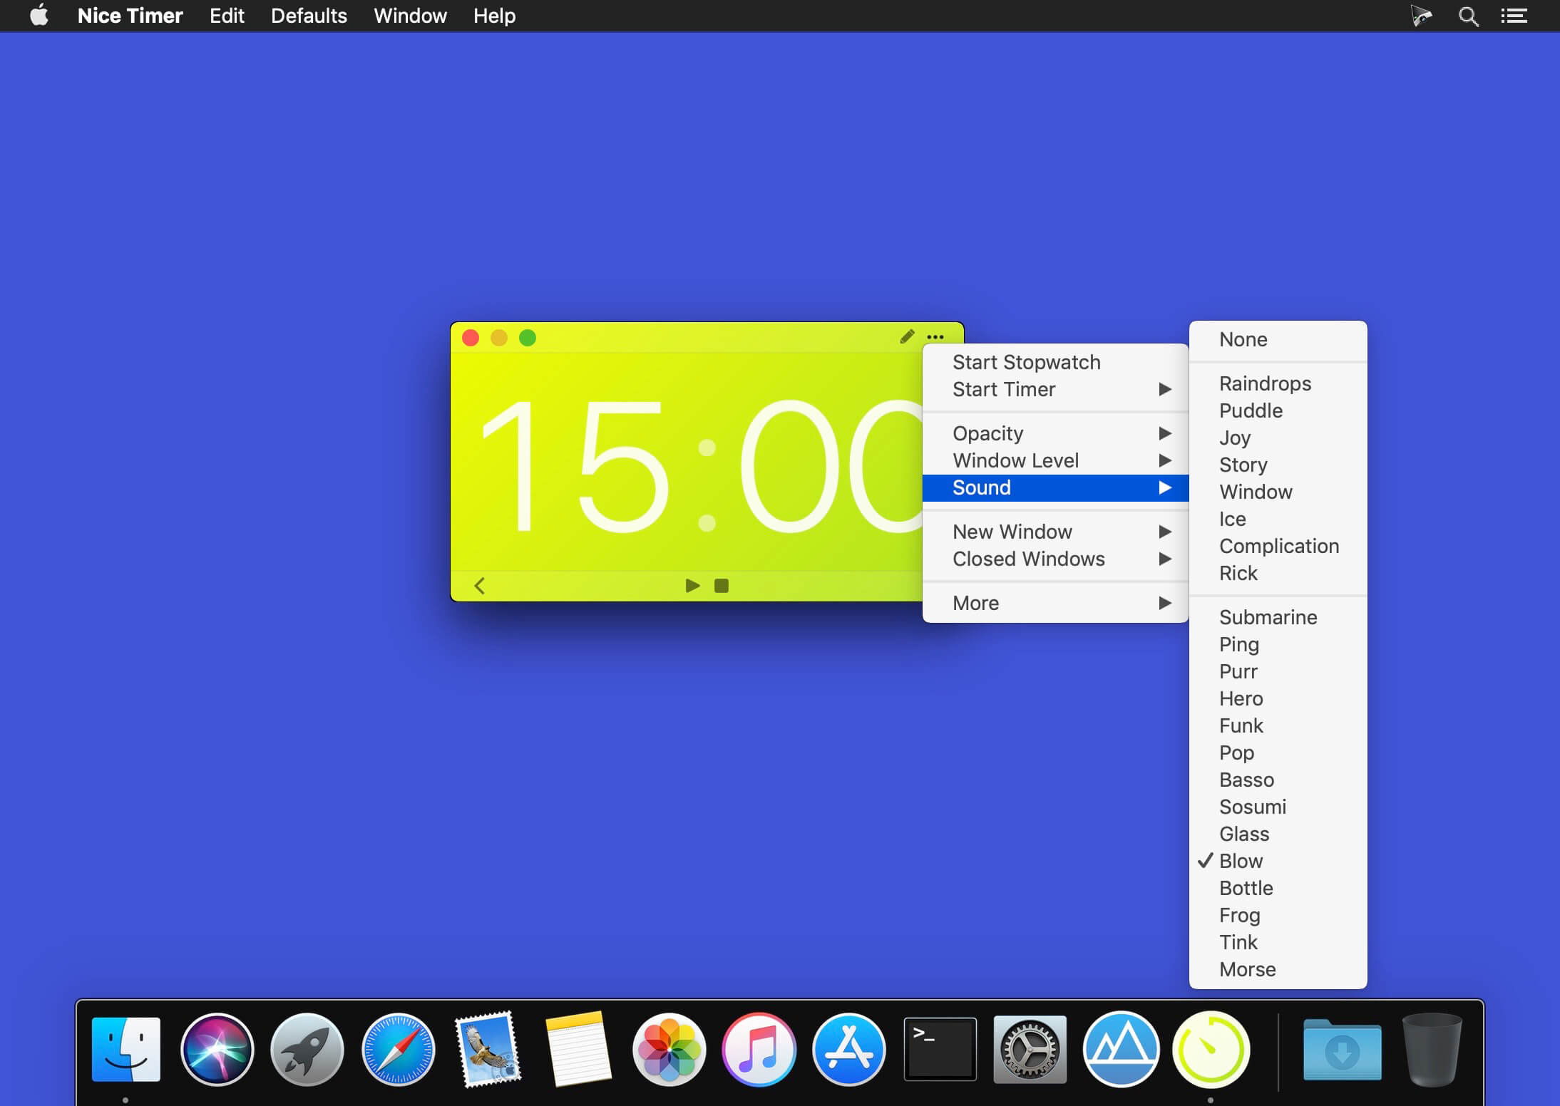Screen dimensions: 1560x1106
Task: Open Spotlight search magnifier in menu bar
Action: (1468, 16)
